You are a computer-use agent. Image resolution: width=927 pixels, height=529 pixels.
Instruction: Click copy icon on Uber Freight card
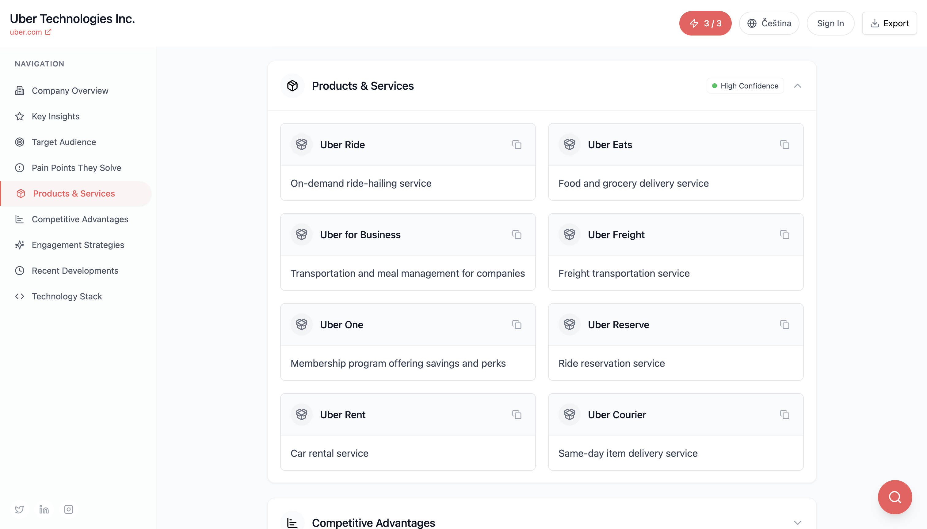(784, 235)
